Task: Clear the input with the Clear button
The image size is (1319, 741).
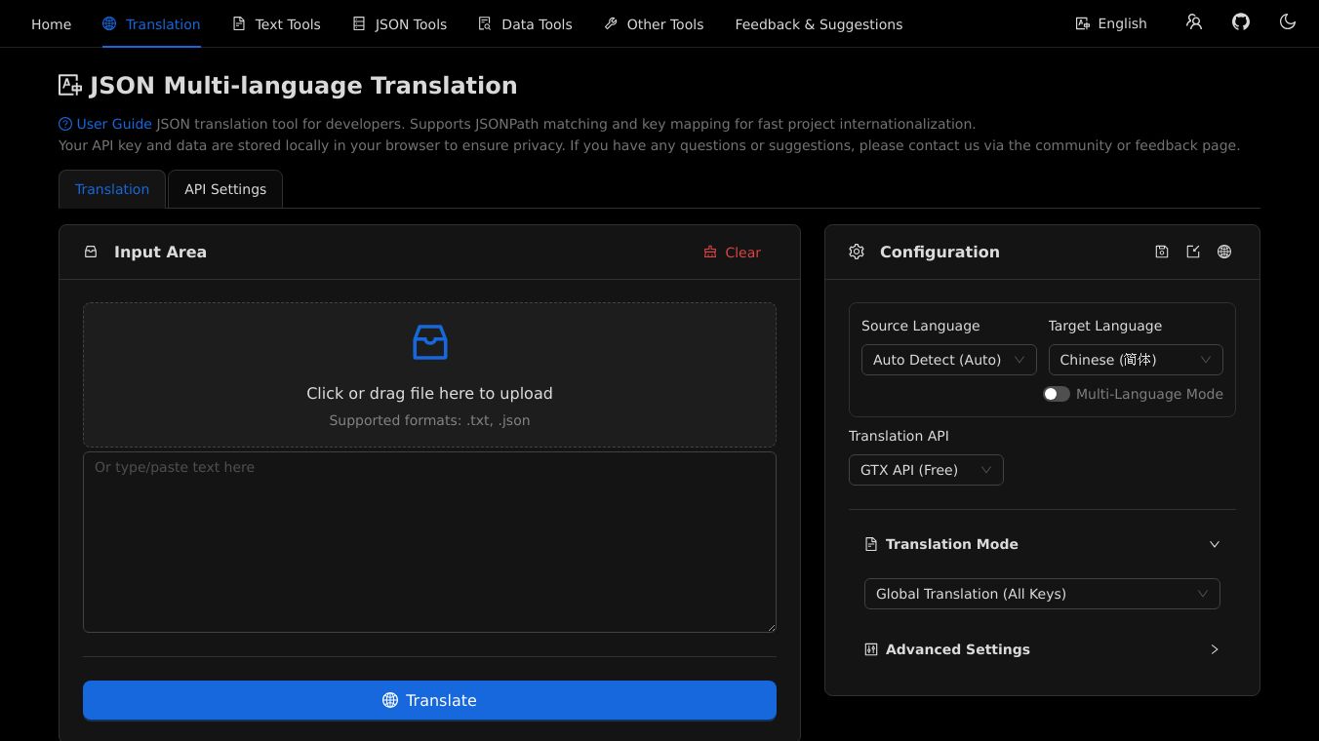Action: coord(732,253)
